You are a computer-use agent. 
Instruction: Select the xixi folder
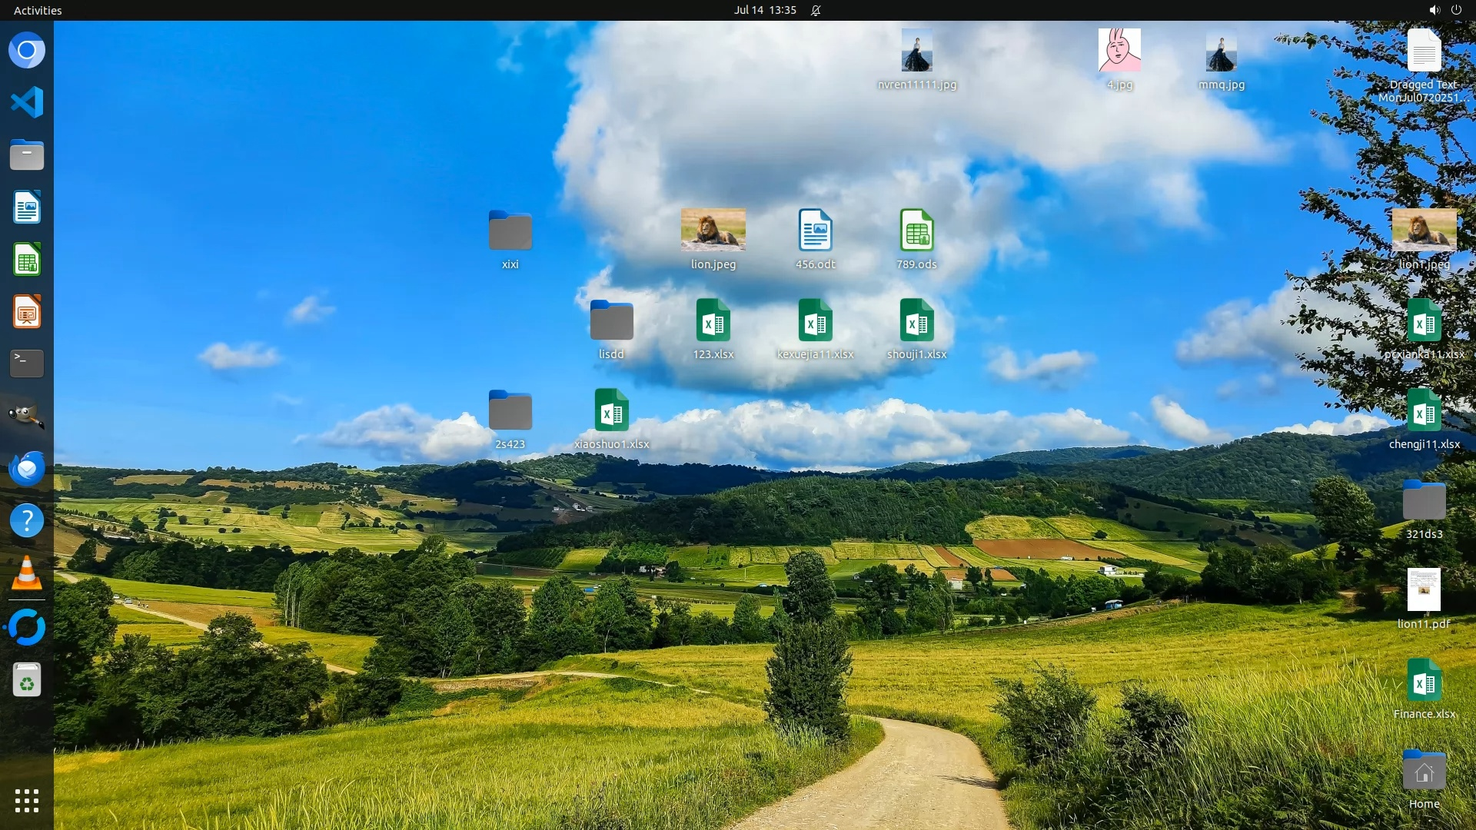pyautogui.click(x=510, y=231)
